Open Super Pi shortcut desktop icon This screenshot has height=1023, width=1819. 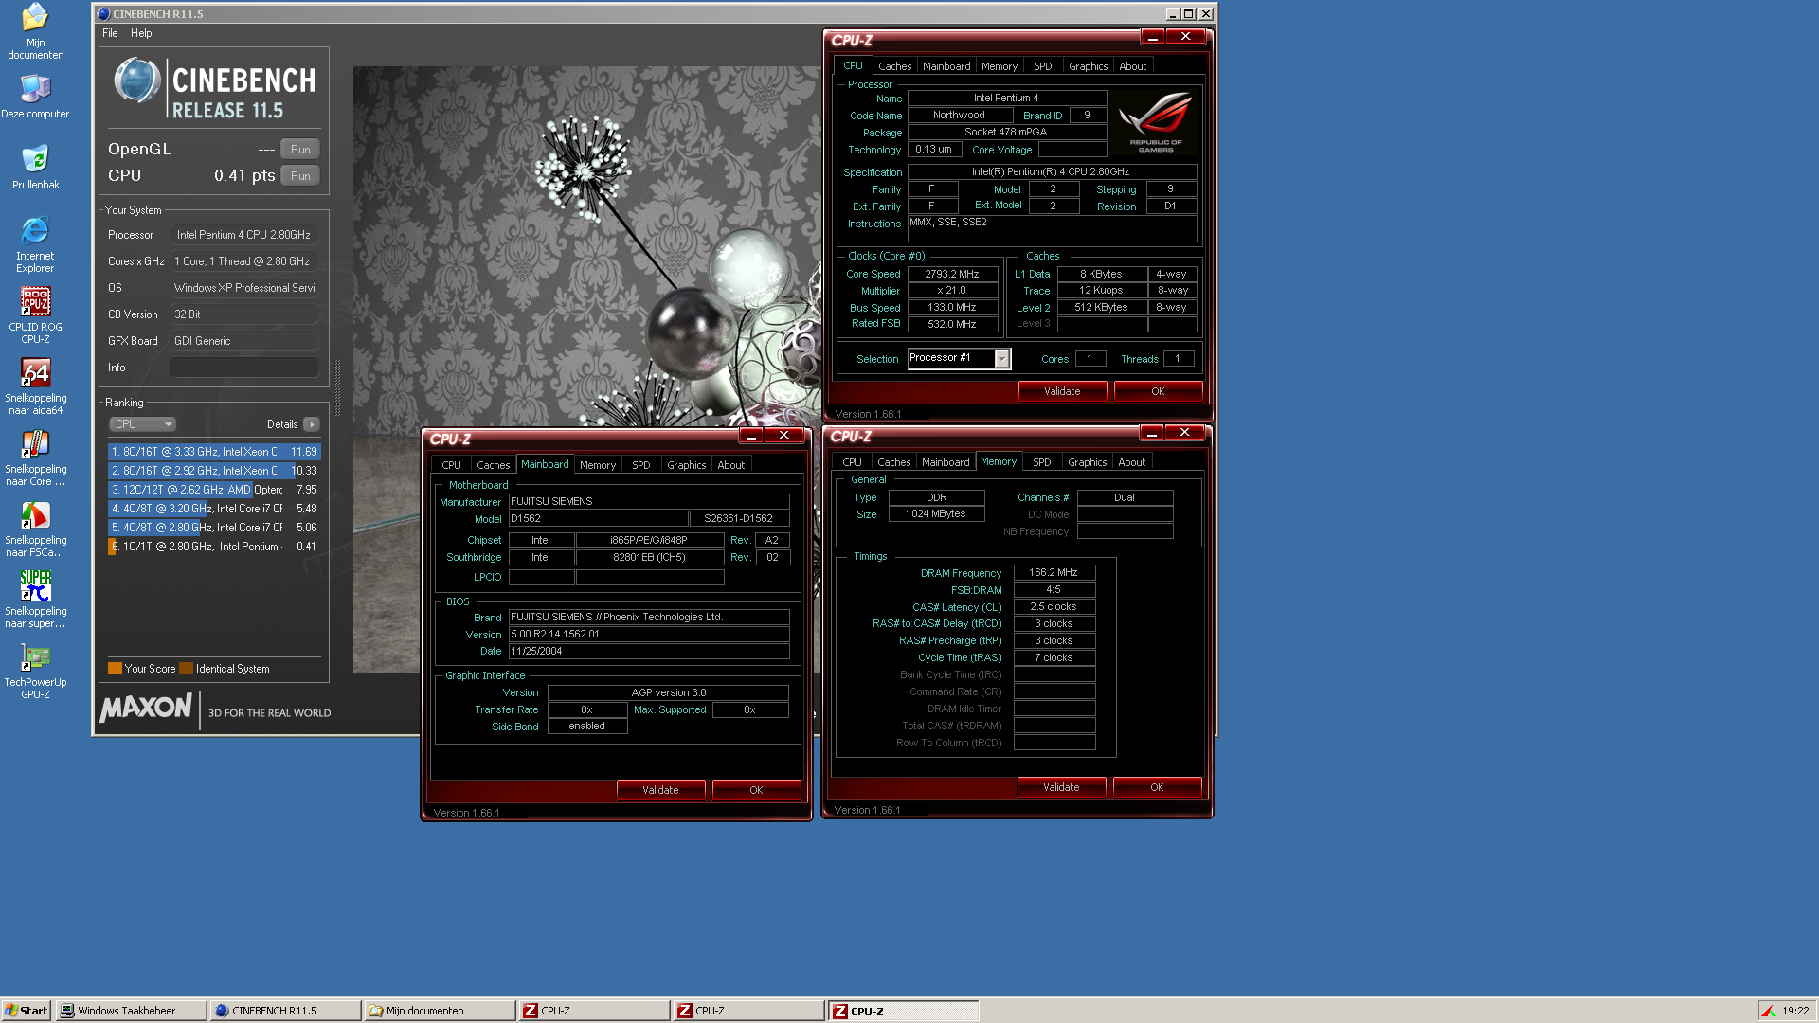coord(35,600)
